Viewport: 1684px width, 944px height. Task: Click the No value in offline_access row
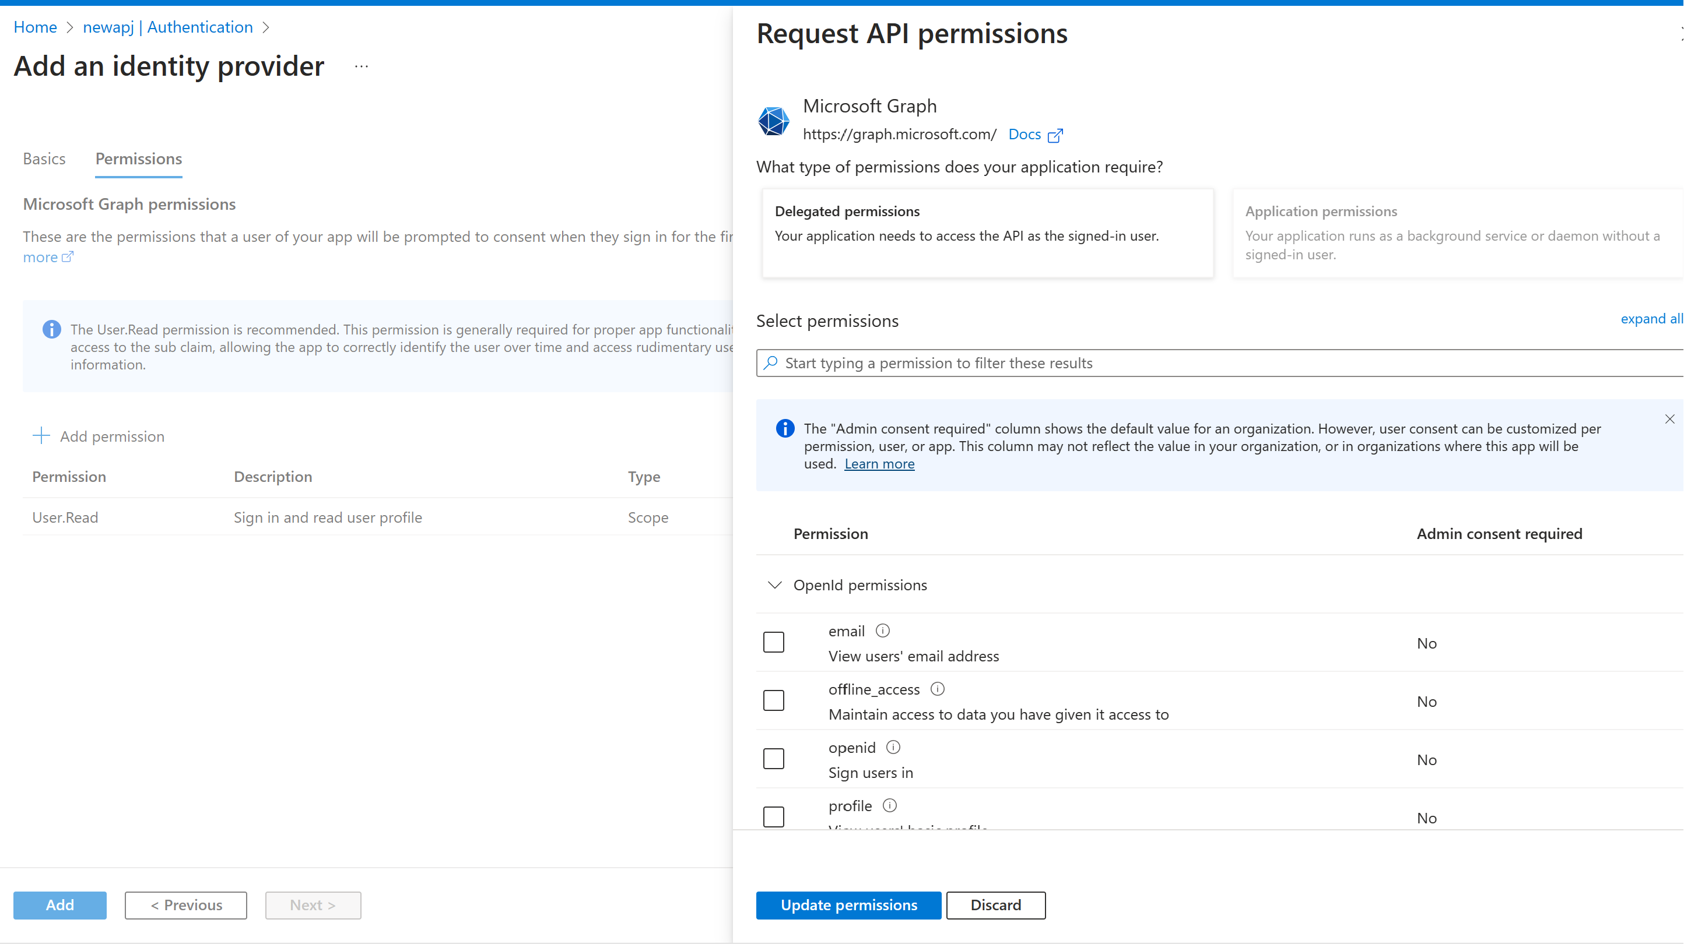click(x=1426, y=702)
